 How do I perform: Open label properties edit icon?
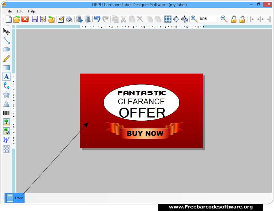(x=61, y=19)
